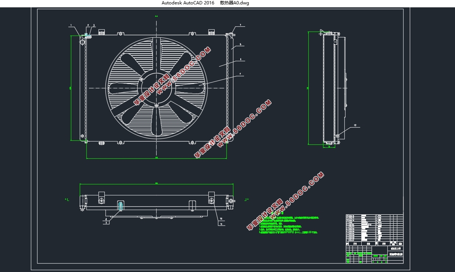The image size is (455, 272).
Task: Click the bottom vertical fan blade
Action: [157, 121]
